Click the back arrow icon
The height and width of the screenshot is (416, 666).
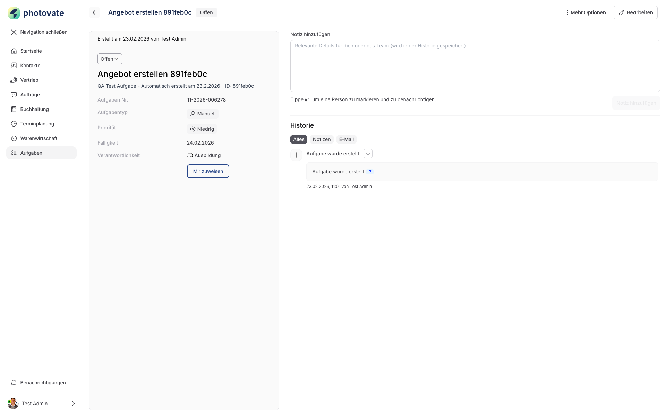(94, 12)
